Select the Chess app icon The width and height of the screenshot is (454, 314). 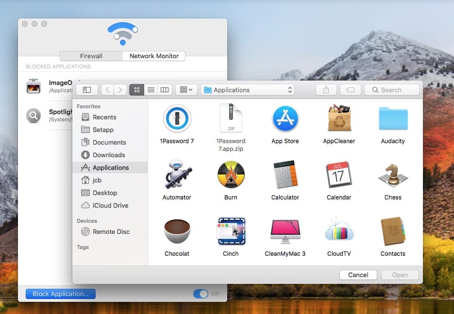[393, 175]
